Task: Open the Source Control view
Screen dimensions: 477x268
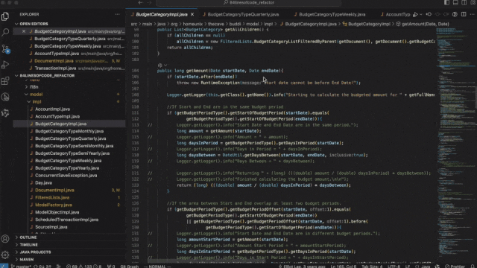Action: [x=5, y=48]
